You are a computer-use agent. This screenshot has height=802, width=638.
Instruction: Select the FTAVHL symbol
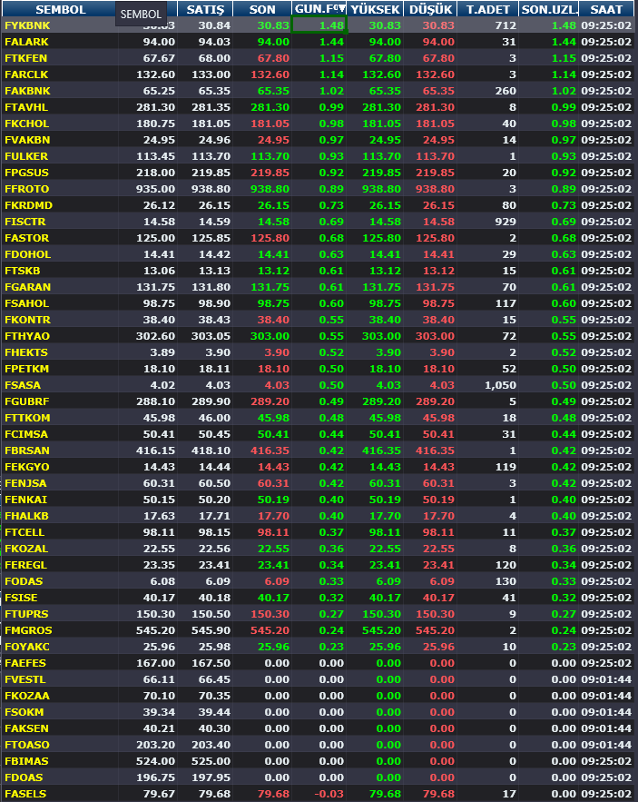tap(26, 107)
